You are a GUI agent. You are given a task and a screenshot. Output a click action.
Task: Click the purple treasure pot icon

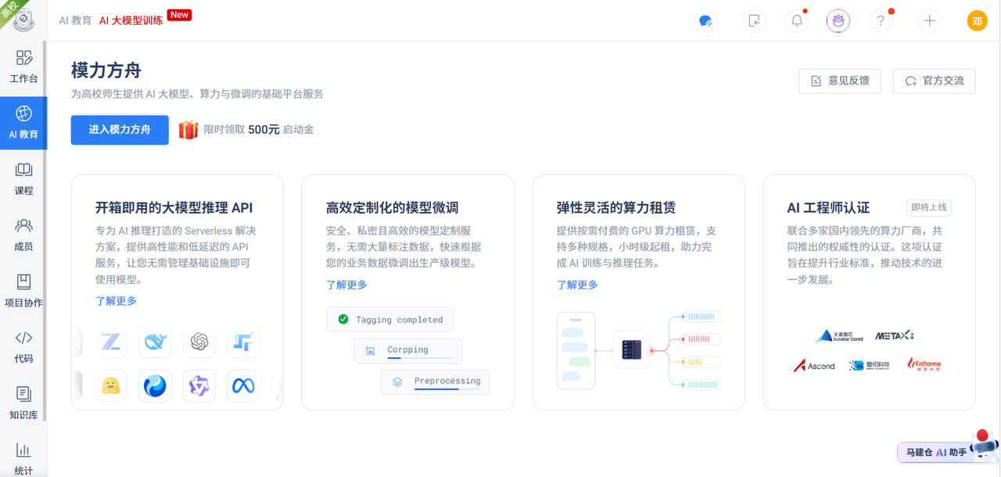click(x=838, y=21)
